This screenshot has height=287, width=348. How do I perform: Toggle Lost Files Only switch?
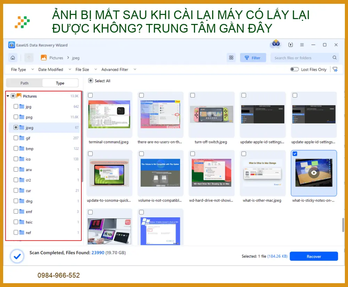[294, 69]
